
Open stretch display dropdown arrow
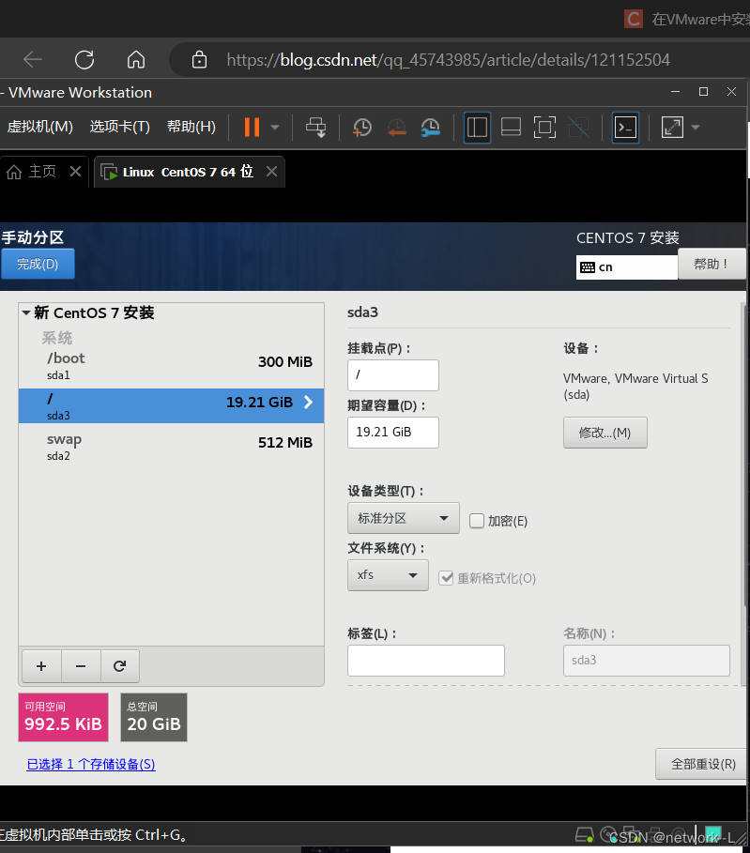click(x=695, y=128)
